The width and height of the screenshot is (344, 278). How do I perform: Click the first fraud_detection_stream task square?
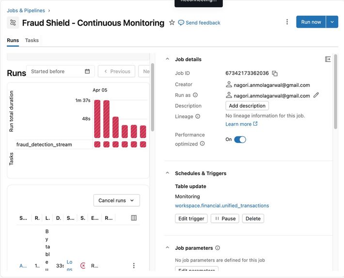point(97,145)
